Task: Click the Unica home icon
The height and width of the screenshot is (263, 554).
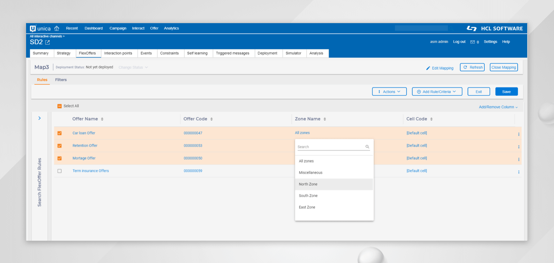Action: coord(57,28)
